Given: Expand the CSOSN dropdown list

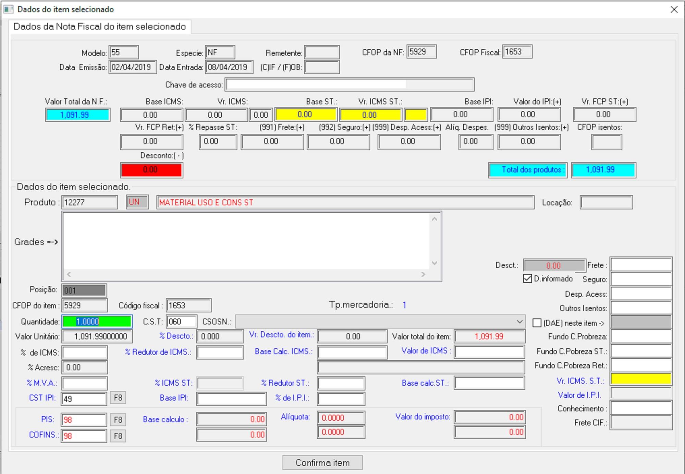Looking at the screenshot, I should (519, 322).
